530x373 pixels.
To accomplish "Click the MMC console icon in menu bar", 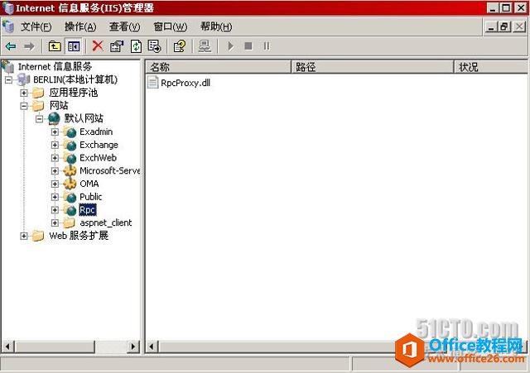I will click(8, 26).
